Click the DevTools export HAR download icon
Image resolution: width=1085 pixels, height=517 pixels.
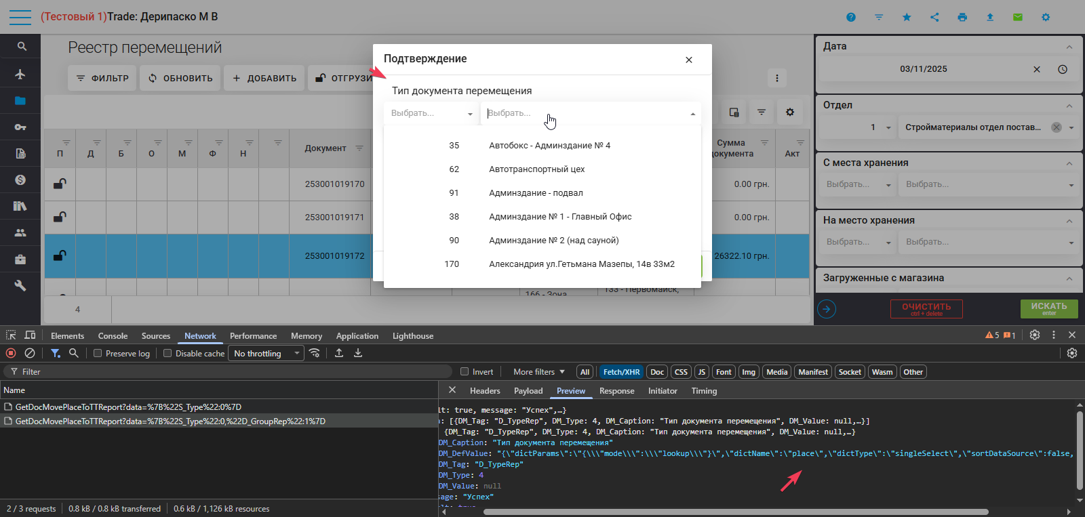tap(358, 353)
